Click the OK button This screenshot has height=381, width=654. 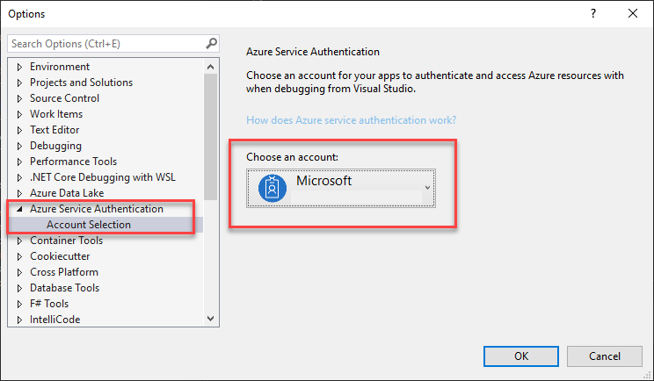pyautogui.click(x=521, y=356)
